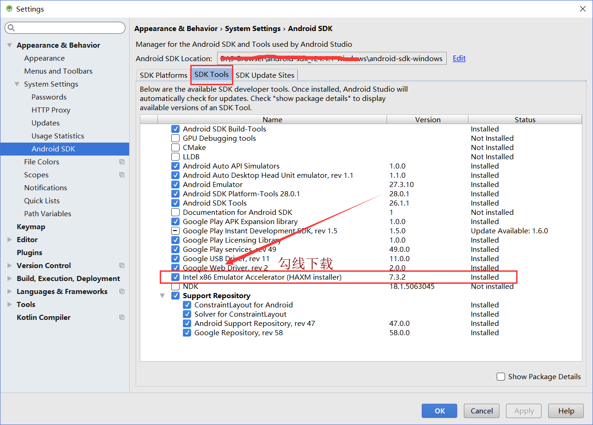Screen dimensions: 593x425
Task: Click the settings search field
Action: [x=65, y=28]
